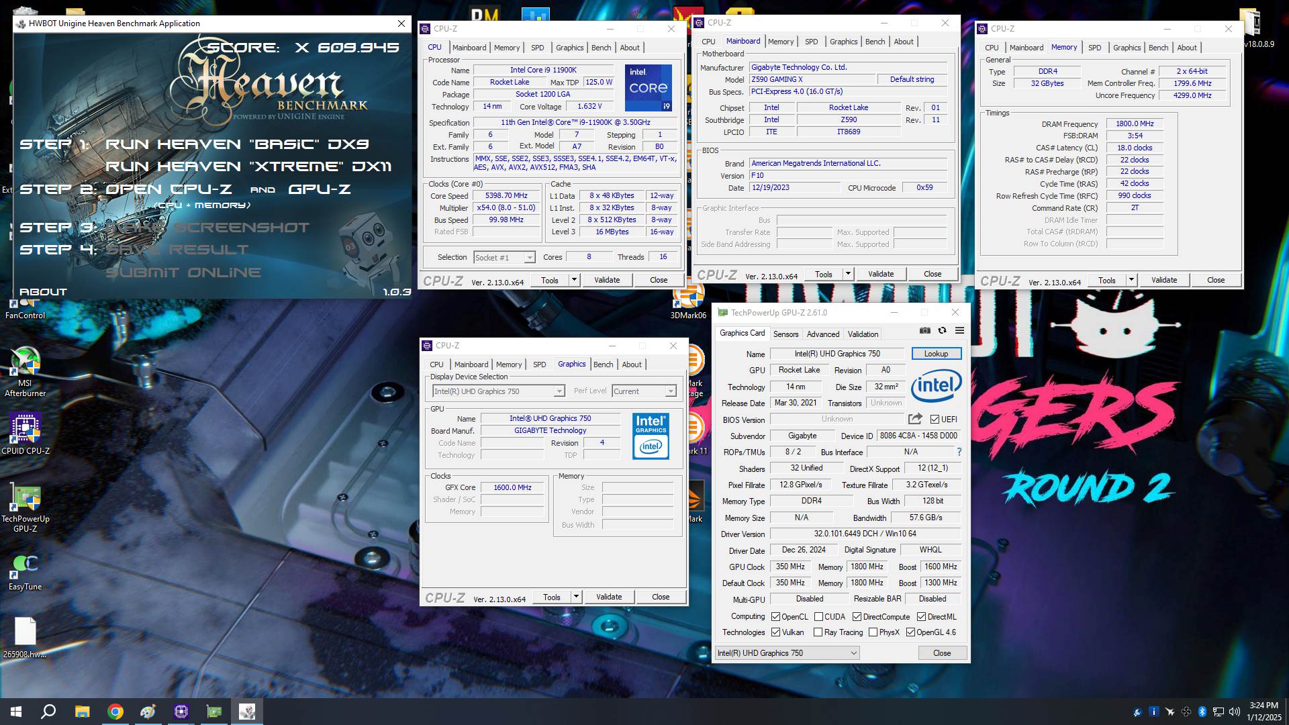Click the Core Speed value field
Screen dimensions: 1289x725
point(507,195)
